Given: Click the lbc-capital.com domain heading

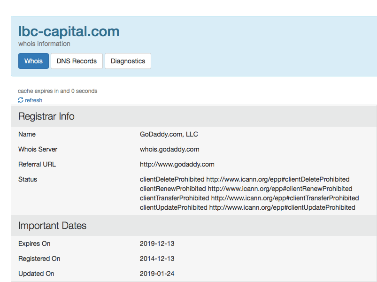Looking at the screenshot, I should click(69, 31).
